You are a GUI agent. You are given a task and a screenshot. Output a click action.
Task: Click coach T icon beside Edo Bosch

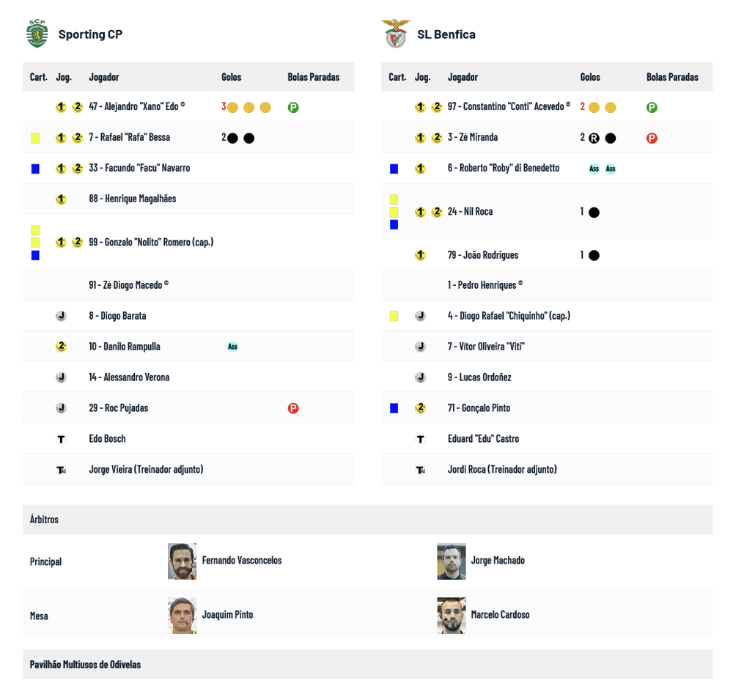[x=61, y=439]
